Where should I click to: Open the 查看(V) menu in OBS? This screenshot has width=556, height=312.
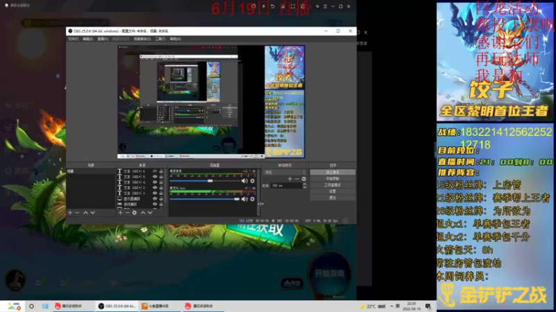point(102,39)
